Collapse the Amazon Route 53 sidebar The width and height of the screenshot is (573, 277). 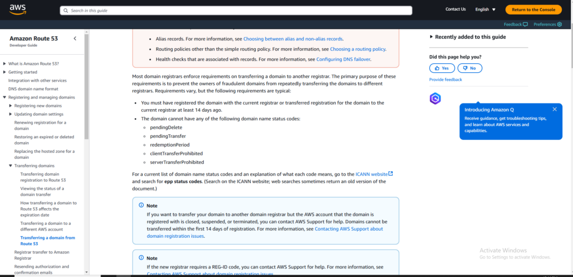[75, 39]
